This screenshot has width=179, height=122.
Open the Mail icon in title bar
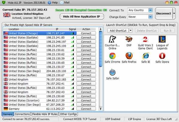(x=62, y=3)
